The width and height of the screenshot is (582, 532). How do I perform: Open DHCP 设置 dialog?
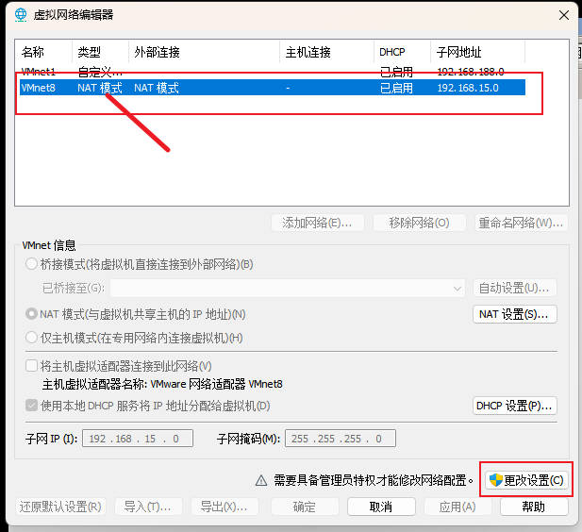[514, 406]
